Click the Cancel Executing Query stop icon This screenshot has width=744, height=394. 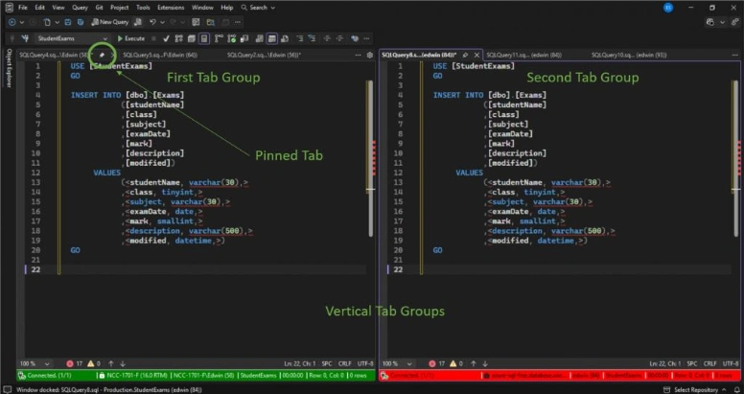pyautogui.click(x=153, y=38)
